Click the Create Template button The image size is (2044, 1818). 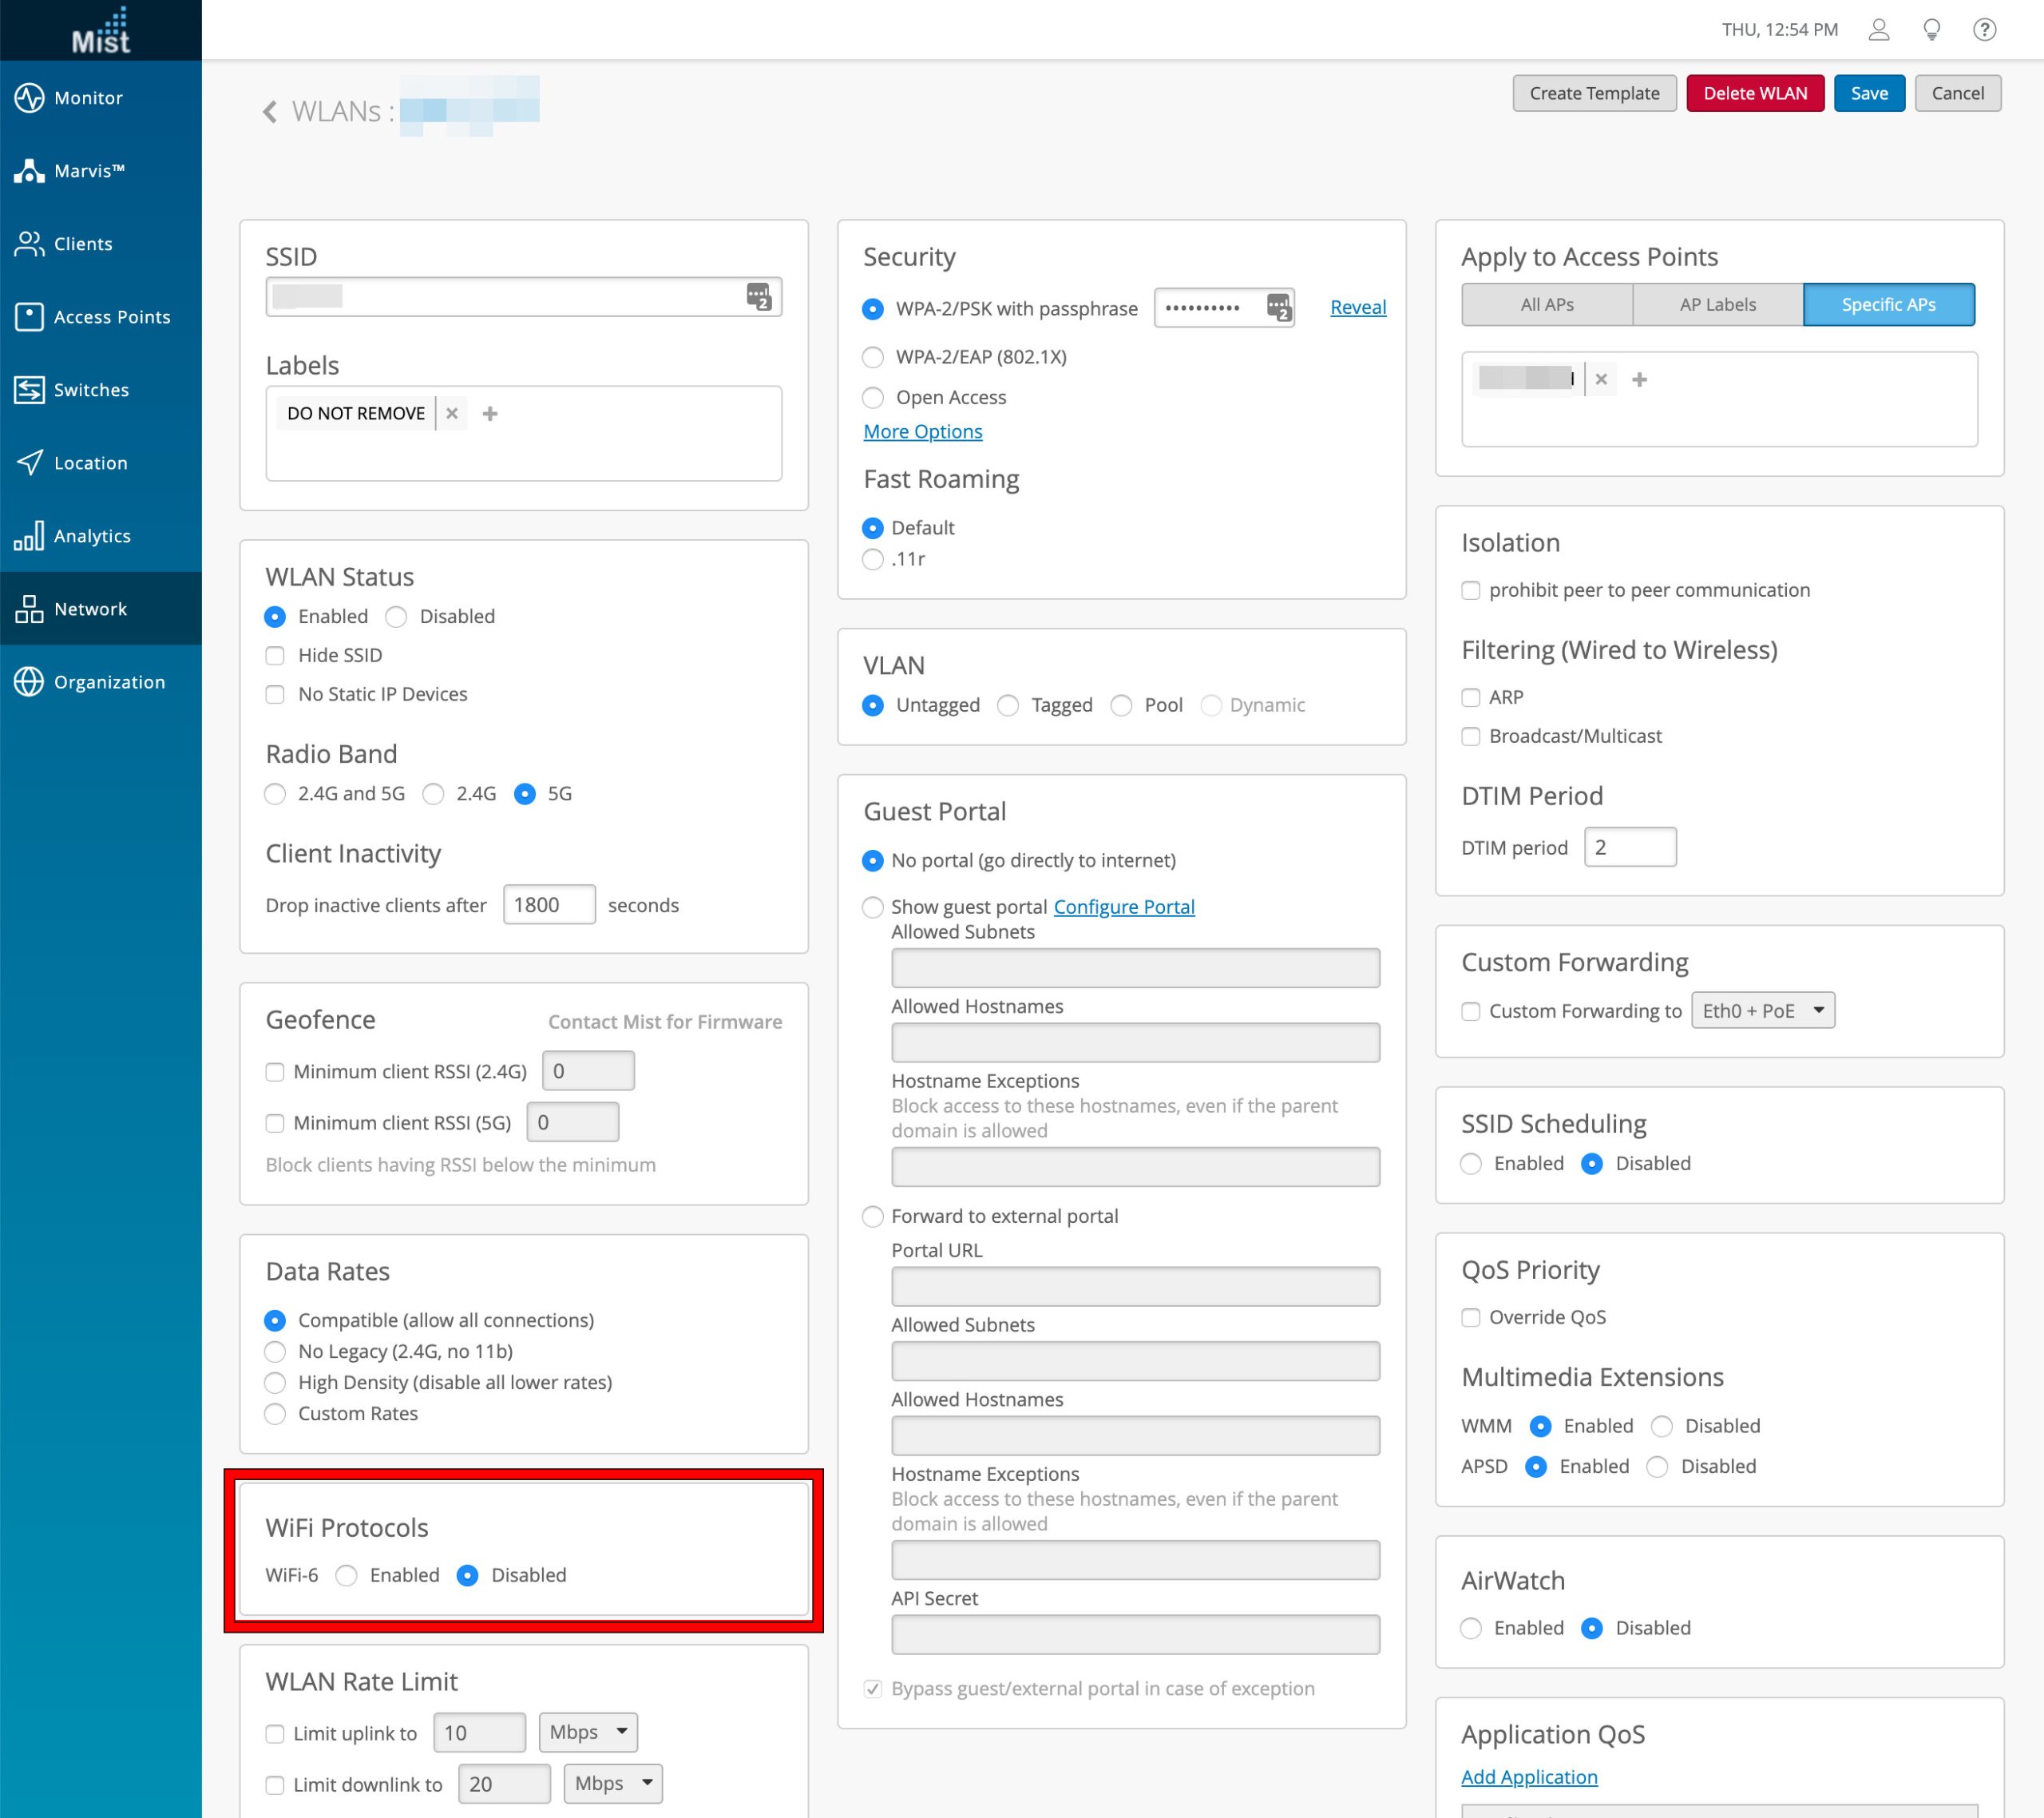[1594, 93]
